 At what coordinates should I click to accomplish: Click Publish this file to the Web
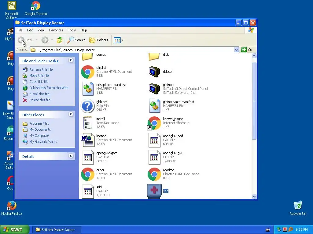click(49, 88)
